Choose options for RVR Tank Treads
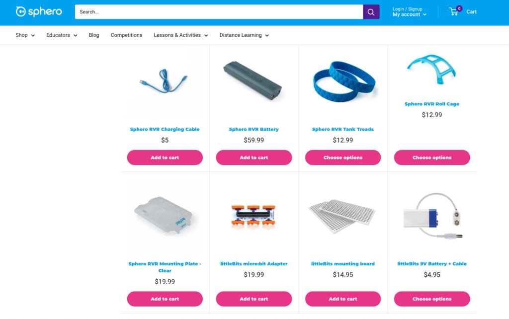This screenshot has width=509, height=319. pos(343,158)
